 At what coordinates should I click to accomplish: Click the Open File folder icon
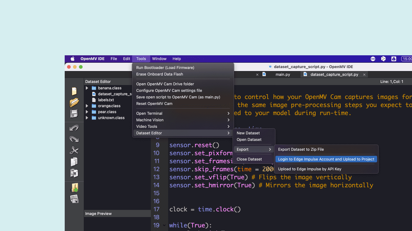(74, 103)
